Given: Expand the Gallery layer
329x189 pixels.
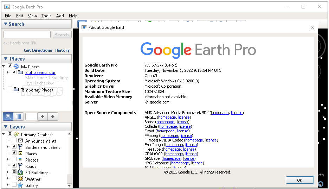Looking at the screenshot, I should click(x=7, y=184).
